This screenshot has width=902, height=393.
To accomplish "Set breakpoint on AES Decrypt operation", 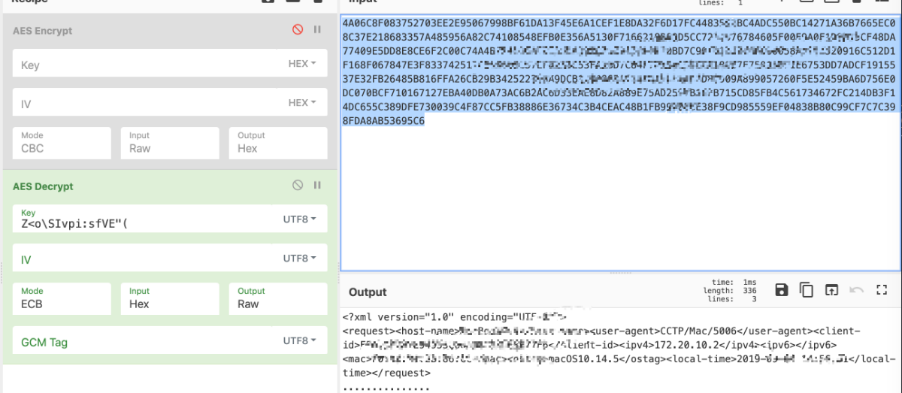I will click(317, 185).
